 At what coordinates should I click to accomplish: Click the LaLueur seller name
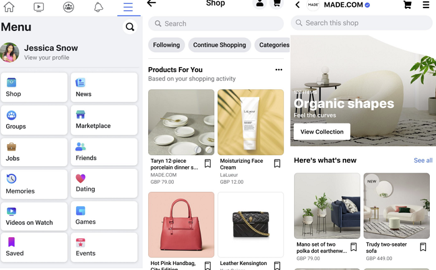point(229,175)
